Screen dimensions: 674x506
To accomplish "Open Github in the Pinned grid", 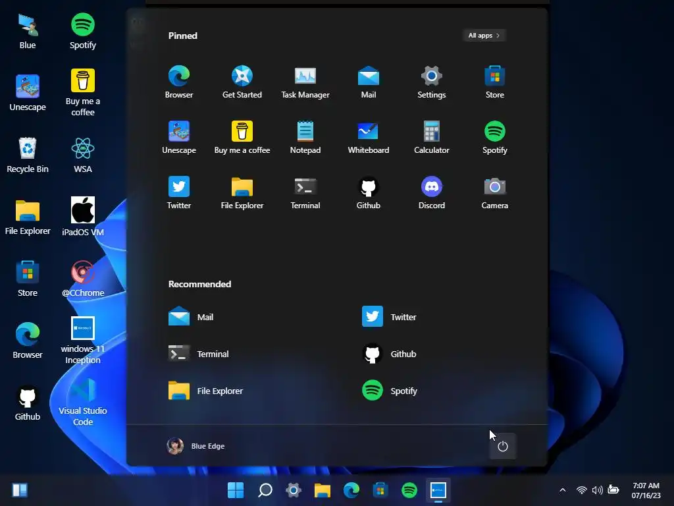I will (x=369, y=192).
